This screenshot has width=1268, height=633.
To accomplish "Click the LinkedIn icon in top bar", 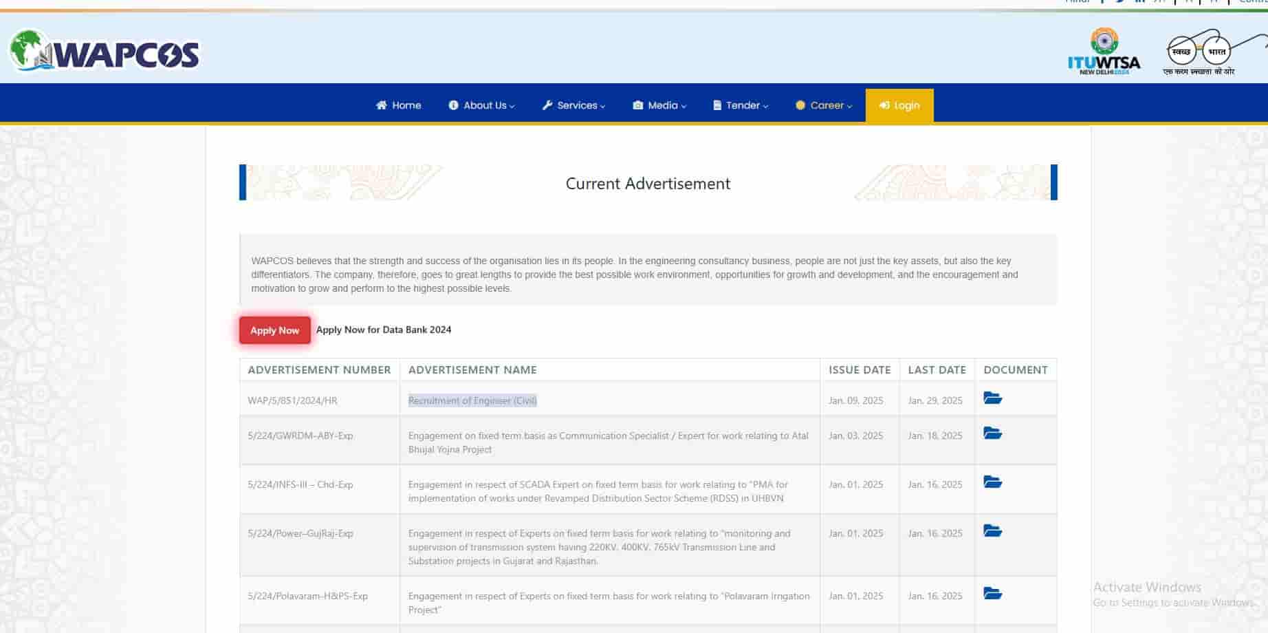I will 1139,2.
